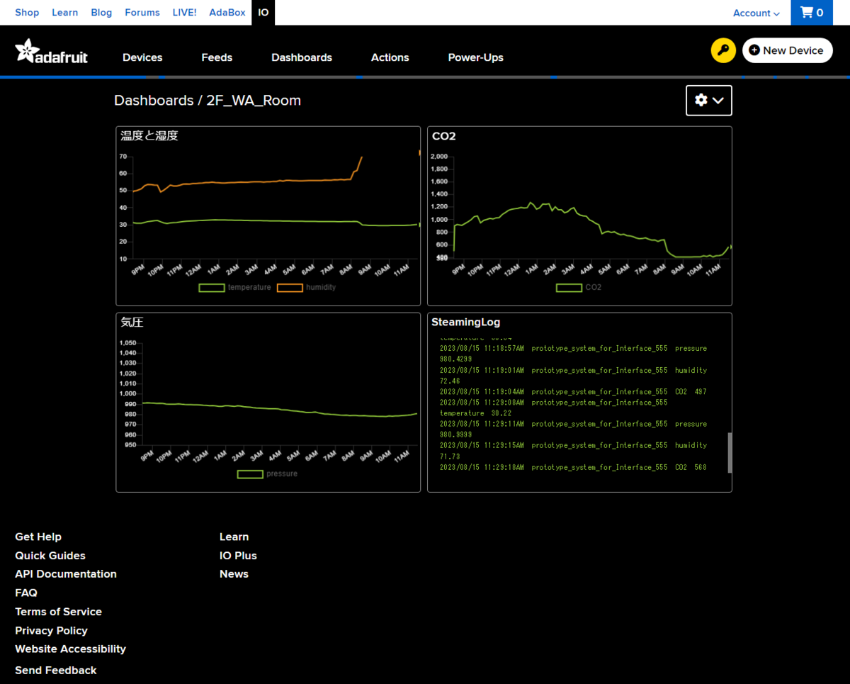Open the Dashboards menu
850x684 pixels.
coord(302,57)
